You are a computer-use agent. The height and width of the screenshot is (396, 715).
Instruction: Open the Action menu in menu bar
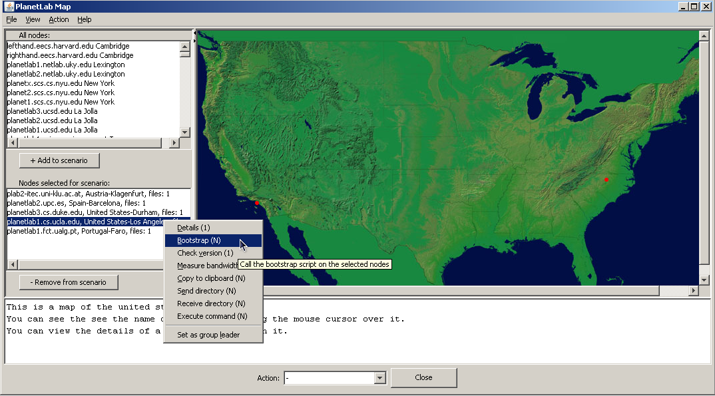(59, 19)
